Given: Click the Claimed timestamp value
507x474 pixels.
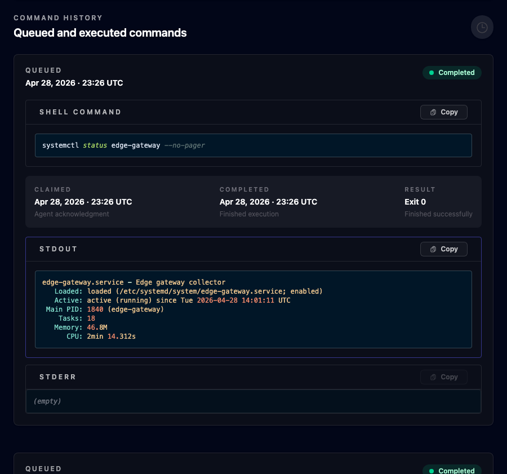Looking at the screenshot, I should click(83, 202).
